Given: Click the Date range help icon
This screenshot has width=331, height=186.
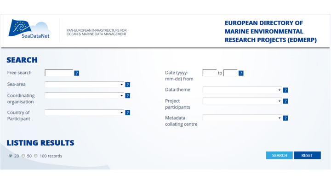Looking at the screenshot, I should [241, 73].
